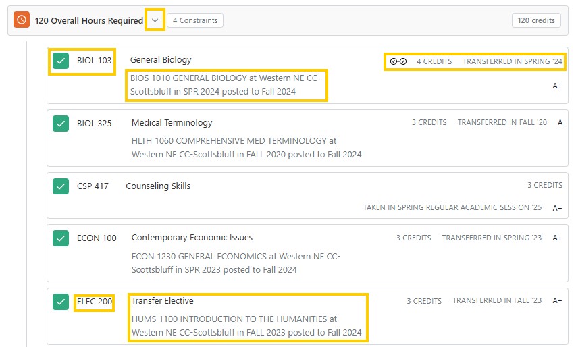The height and width of the screenshot is (347, 576).
Task: Click the A+ grade for Contemporary Economic Issues
Action: click(x=557, y=238)
